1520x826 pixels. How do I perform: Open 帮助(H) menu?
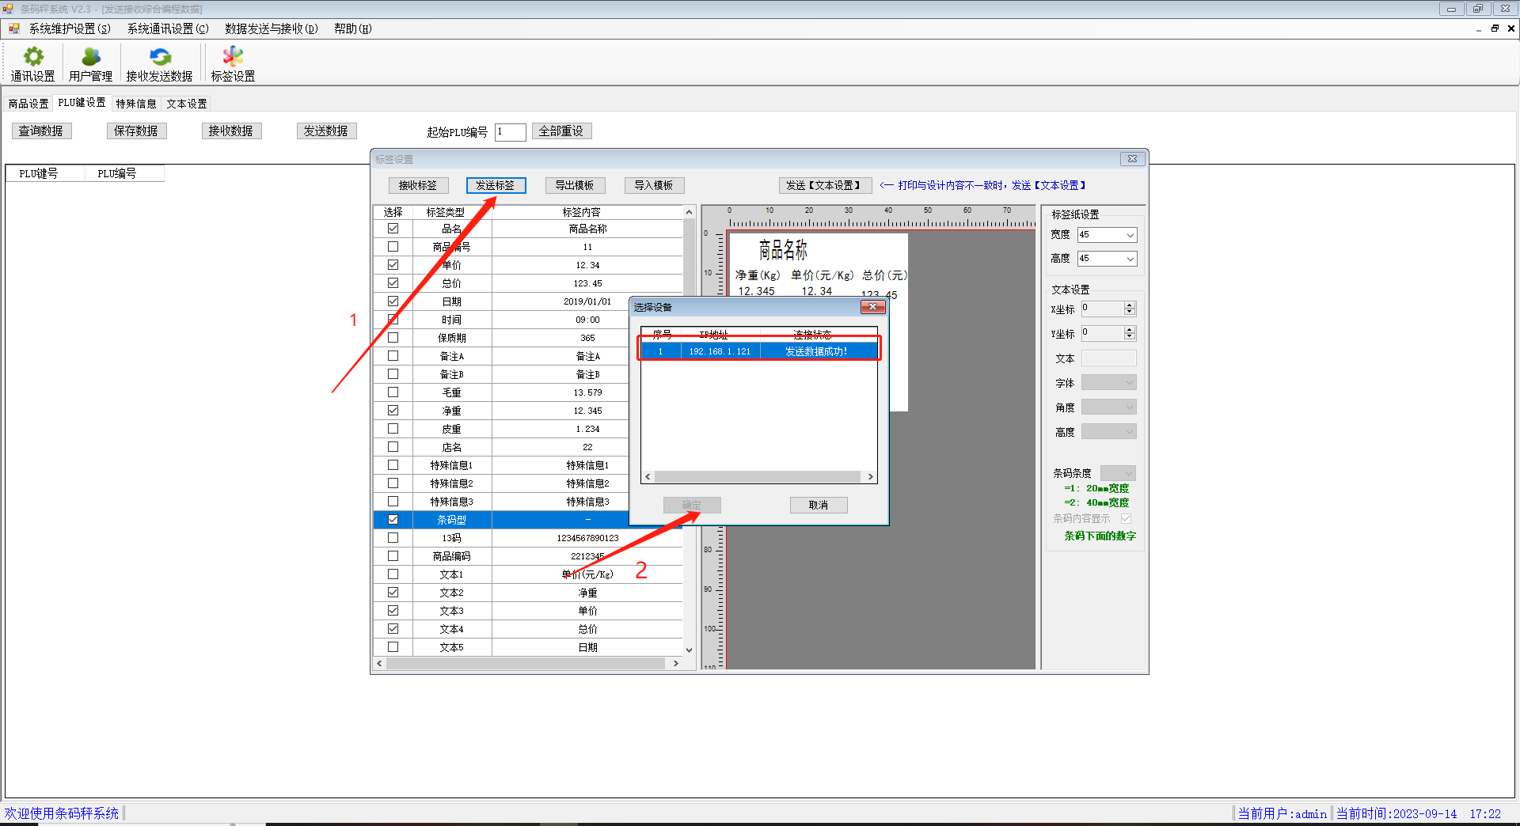coord(352,28)
